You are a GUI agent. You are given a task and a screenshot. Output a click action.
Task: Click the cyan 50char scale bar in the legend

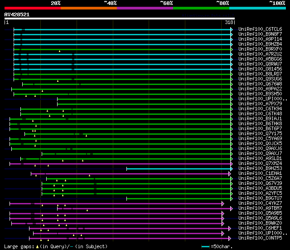206,246
